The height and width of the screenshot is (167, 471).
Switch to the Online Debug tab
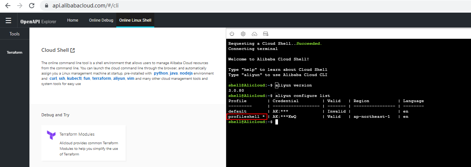(x=101, y=20)
